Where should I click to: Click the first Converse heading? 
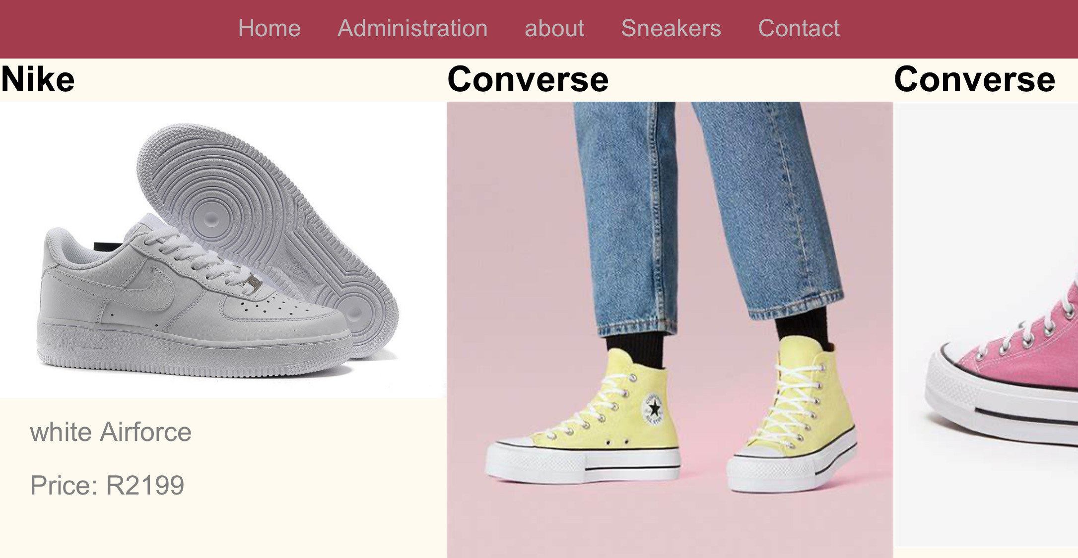(528, 79)
